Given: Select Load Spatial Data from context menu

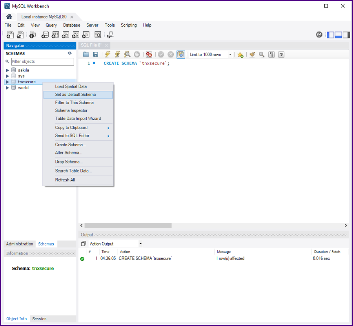Looking at the screenshot, I should 78,86.
